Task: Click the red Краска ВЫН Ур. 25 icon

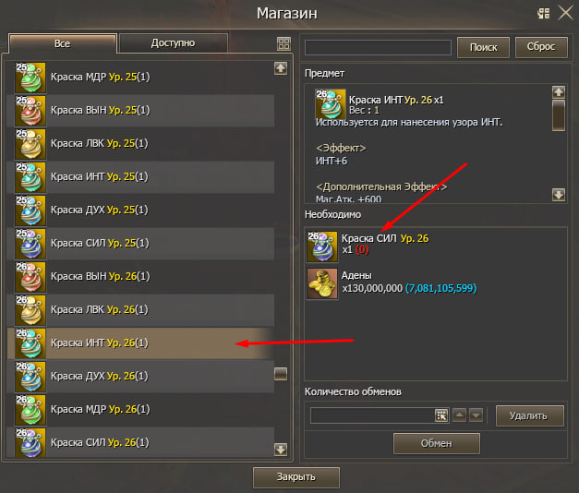Action: 30,111
